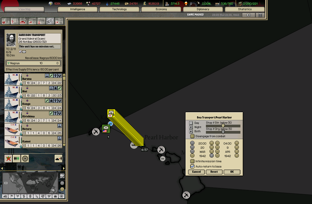Click the Stop if Str. below slider handle
Image resolution: width=312 pixels, height=204 pixels.
click(223, 126)
